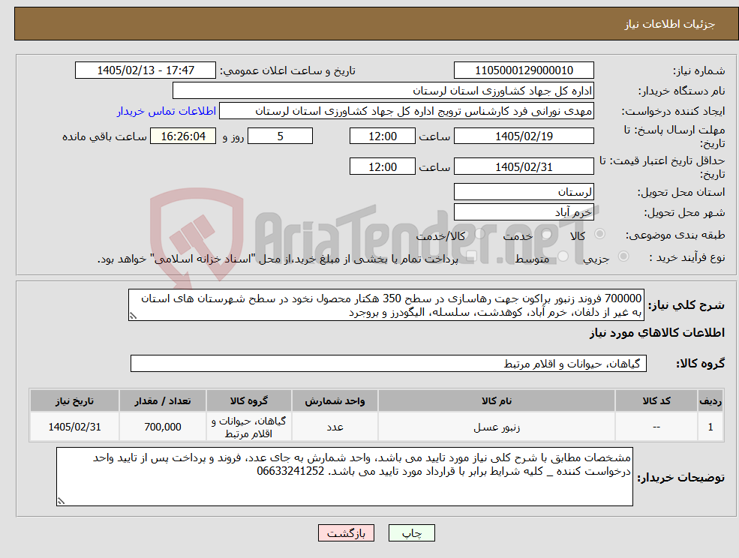This screenshot has height=558, width=739.
Task: Select the کالا radio button
Action: tap(600, 234)
